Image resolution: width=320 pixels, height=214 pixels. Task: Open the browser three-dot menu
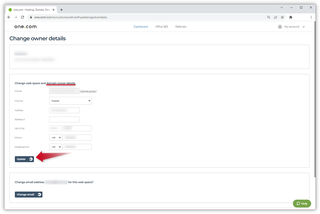[x=311, y=17]
